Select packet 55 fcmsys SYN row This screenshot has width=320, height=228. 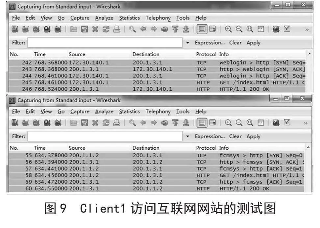(x=157, y=156)
